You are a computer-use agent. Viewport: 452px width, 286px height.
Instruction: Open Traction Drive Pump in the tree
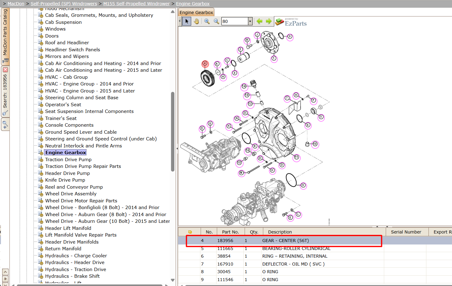pos(68,159)
